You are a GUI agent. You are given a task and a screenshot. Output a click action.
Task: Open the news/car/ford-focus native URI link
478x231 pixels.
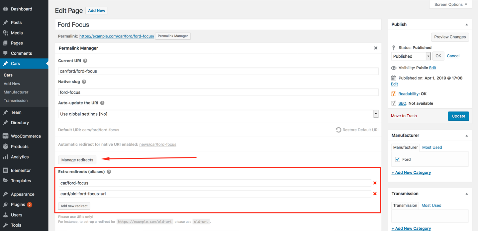[158, 144]
